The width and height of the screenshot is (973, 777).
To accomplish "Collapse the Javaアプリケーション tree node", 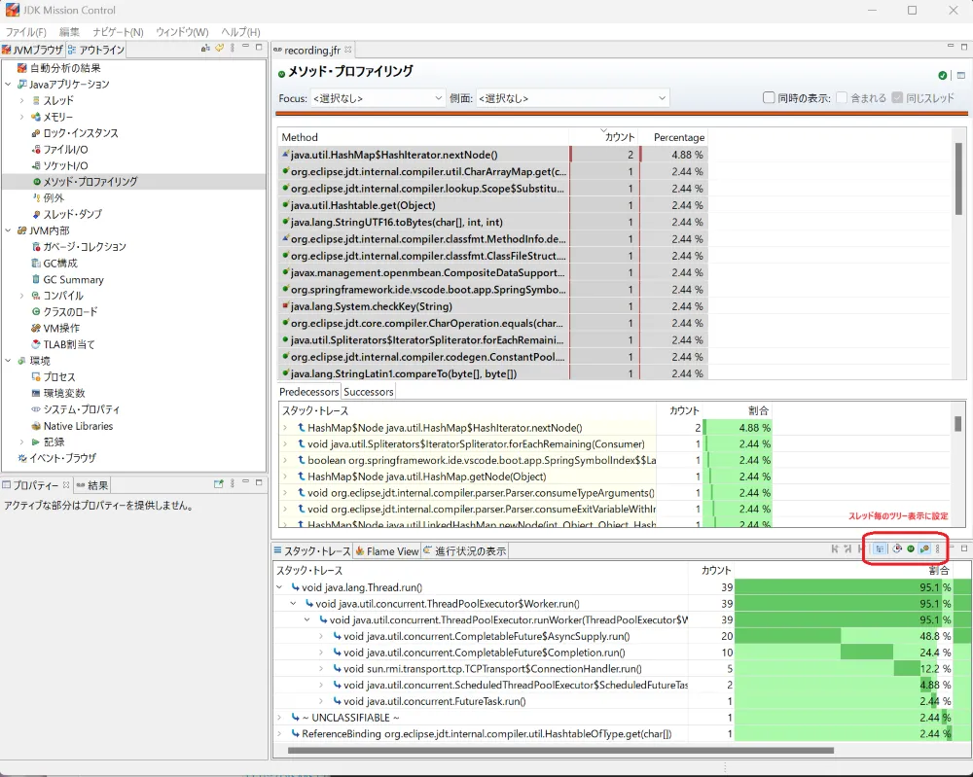I will tap(8, 84).
